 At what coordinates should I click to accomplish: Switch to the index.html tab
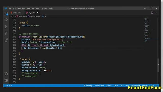(17, 13)
